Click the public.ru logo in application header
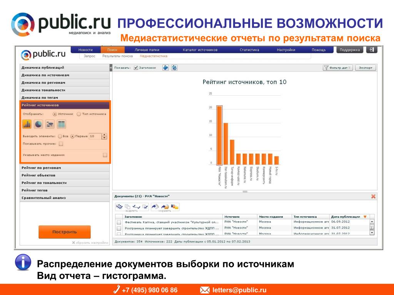 click(x=43, y=55)
